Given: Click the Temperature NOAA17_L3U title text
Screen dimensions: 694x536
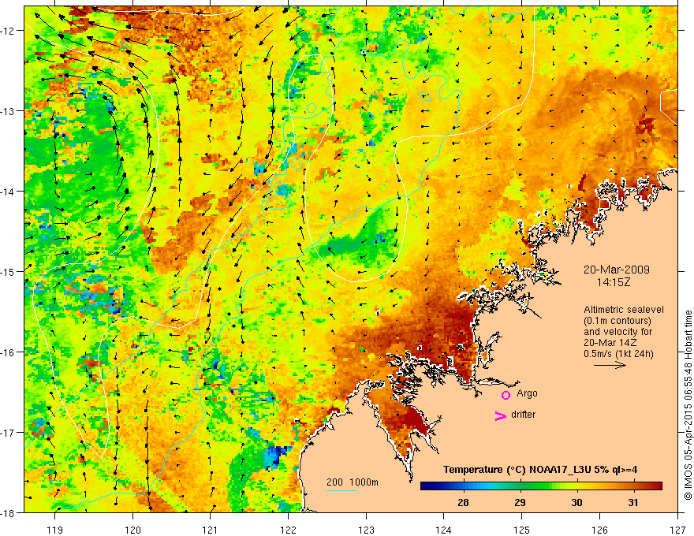Looking at the screenshot, I should coord(540,470).
